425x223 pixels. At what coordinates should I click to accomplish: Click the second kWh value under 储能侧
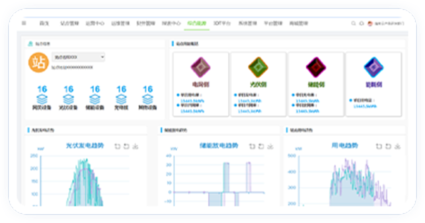coord(307,111)
